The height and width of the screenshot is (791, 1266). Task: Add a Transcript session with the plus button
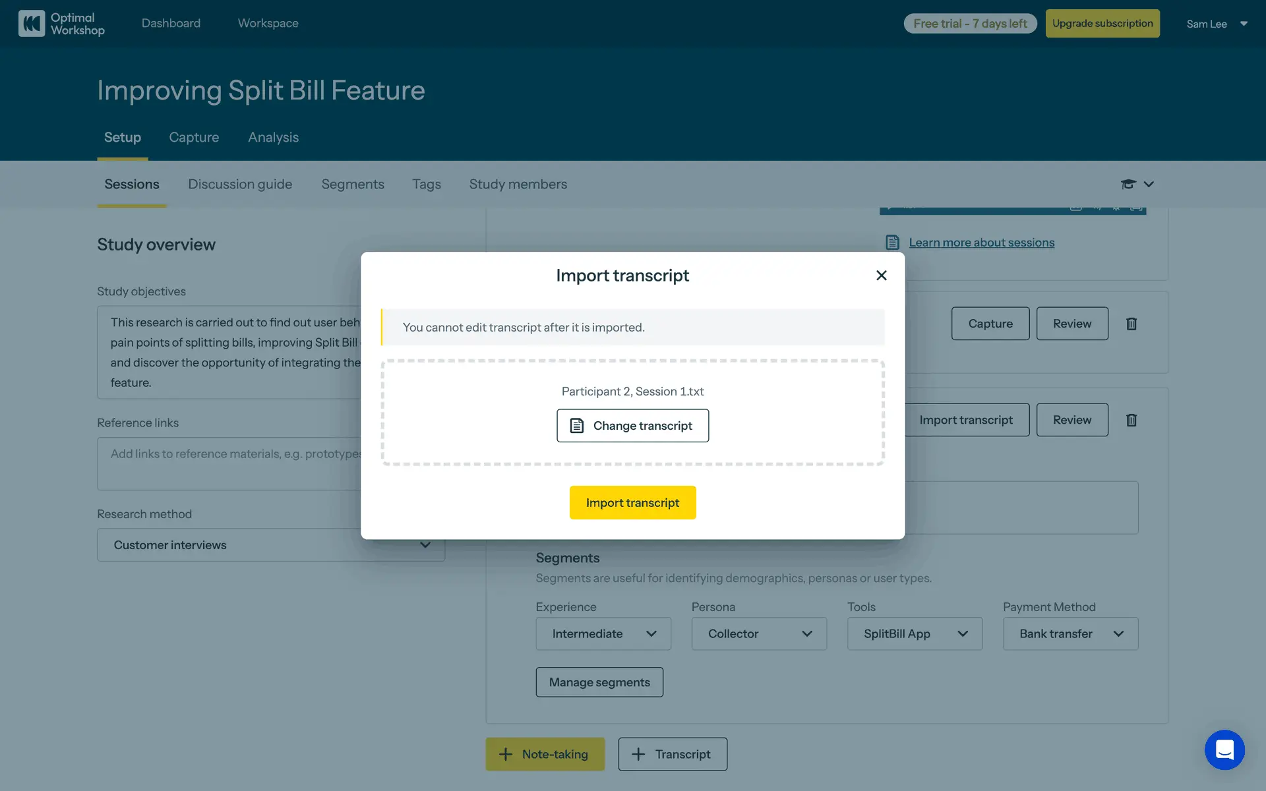click(673, 754)
